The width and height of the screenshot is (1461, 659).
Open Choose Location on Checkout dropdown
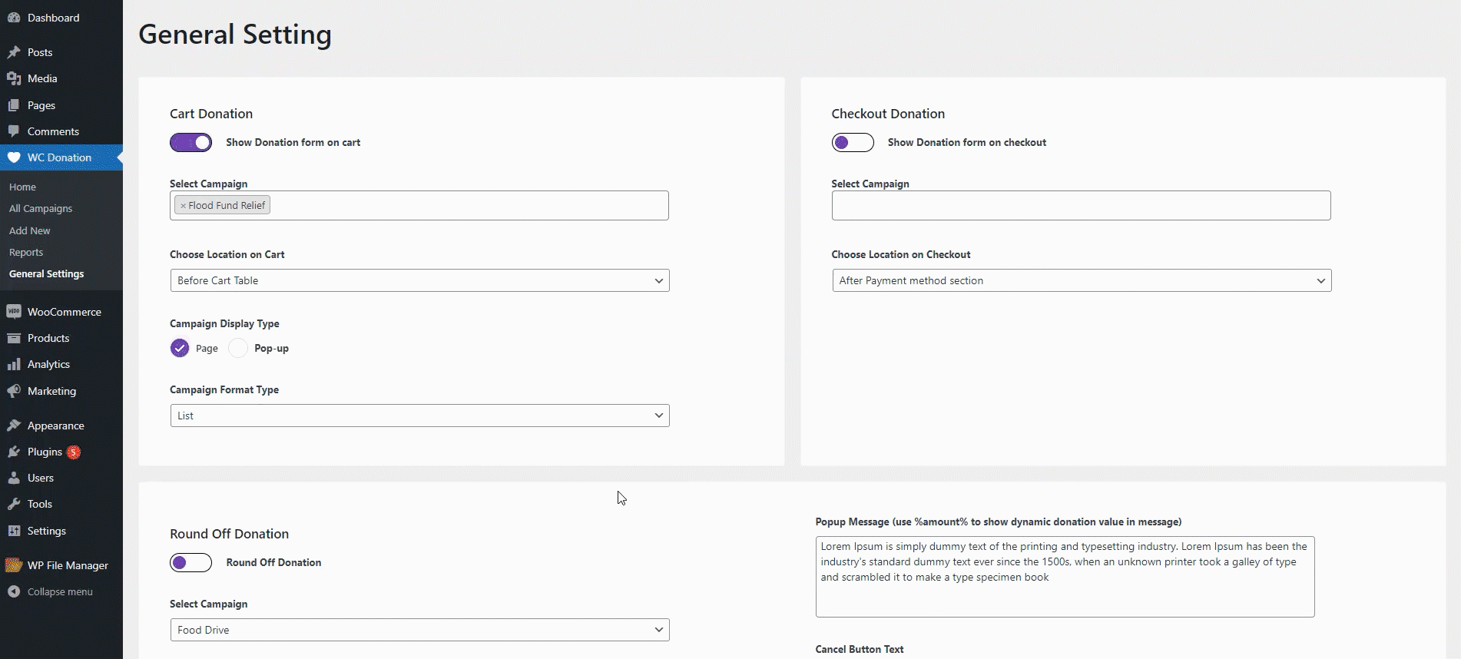1082,280
